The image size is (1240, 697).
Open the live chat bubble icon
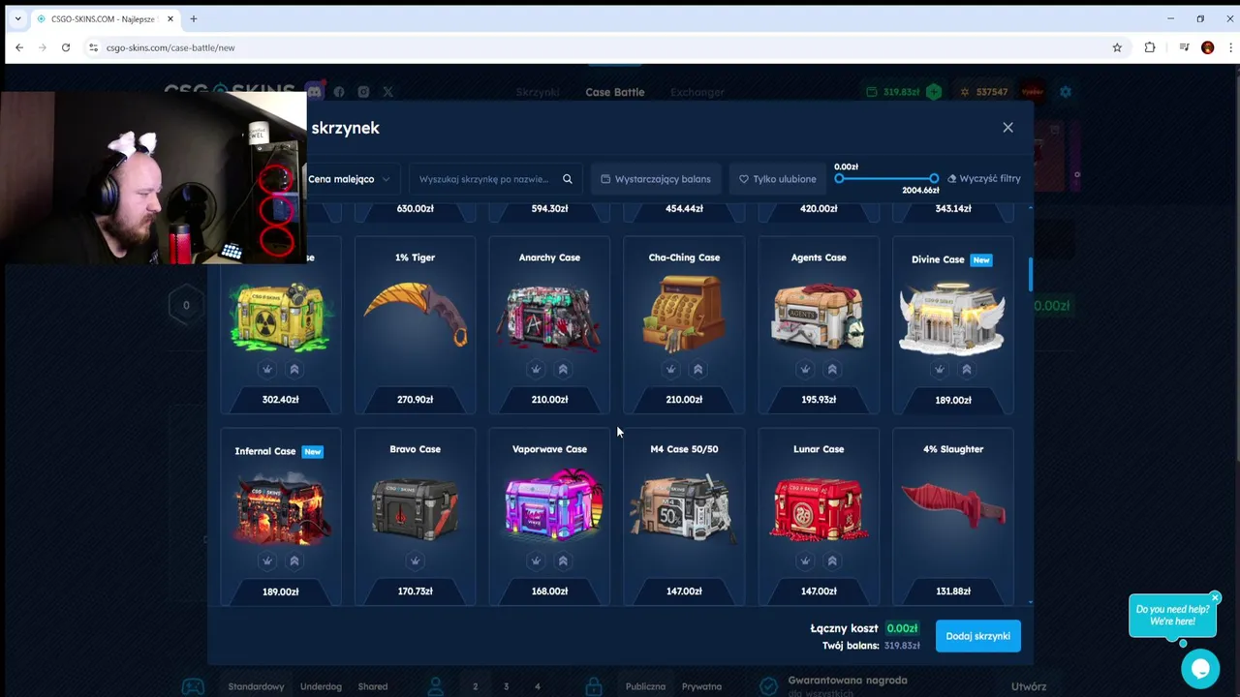[x=1200, y=668]
